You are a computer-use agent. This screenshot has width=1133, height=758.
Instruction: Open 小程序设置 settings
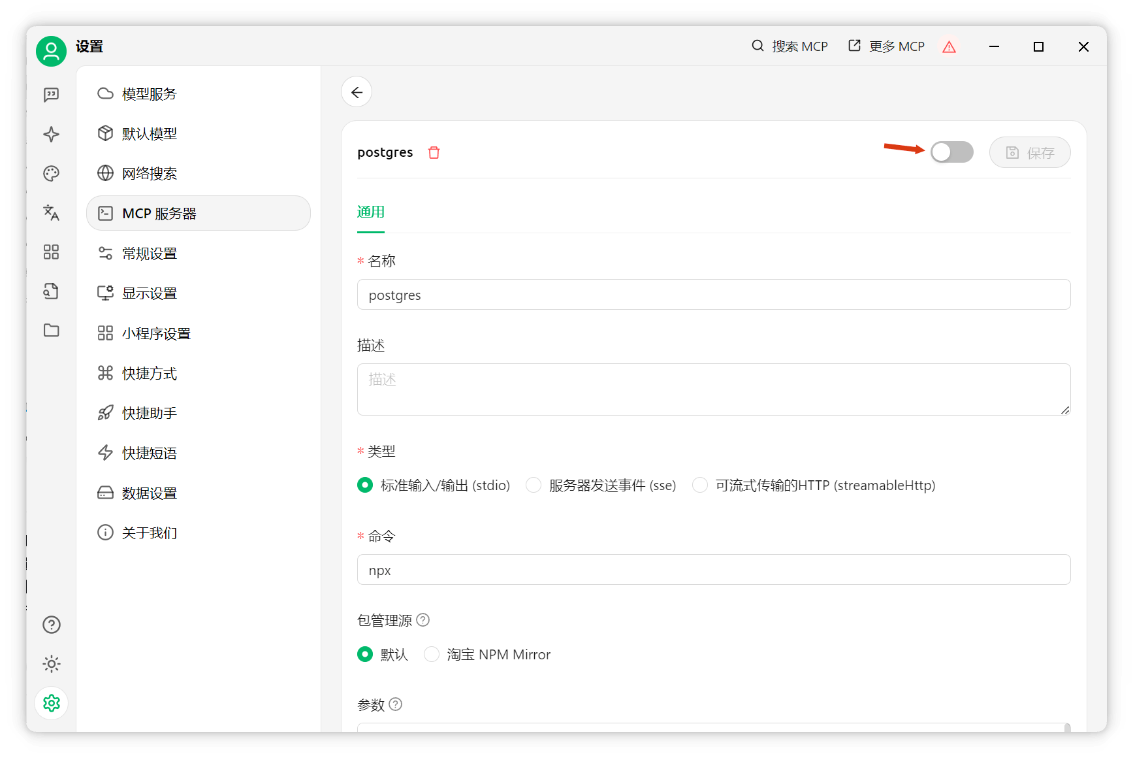click(199, 333)
